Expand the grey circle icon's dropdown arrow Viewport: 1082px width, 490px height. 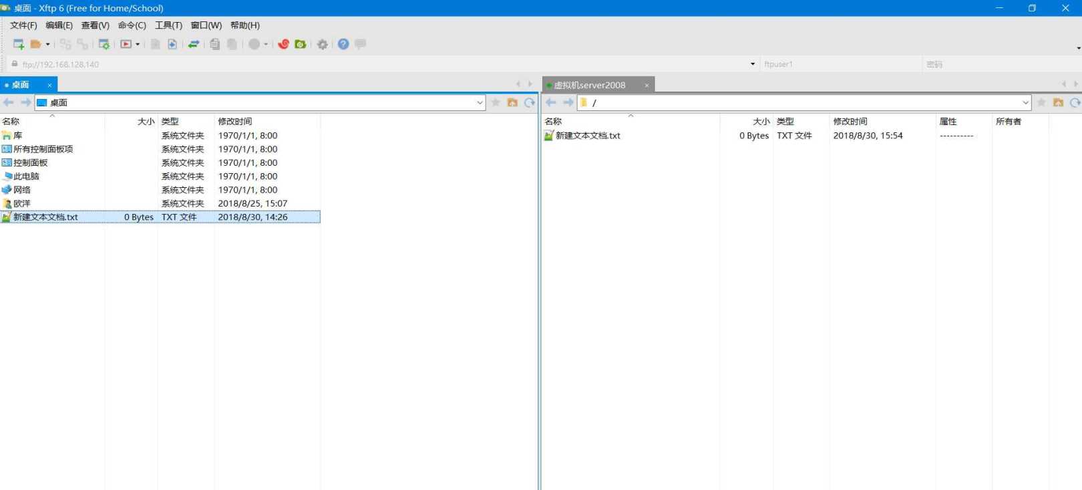(266, 45)
